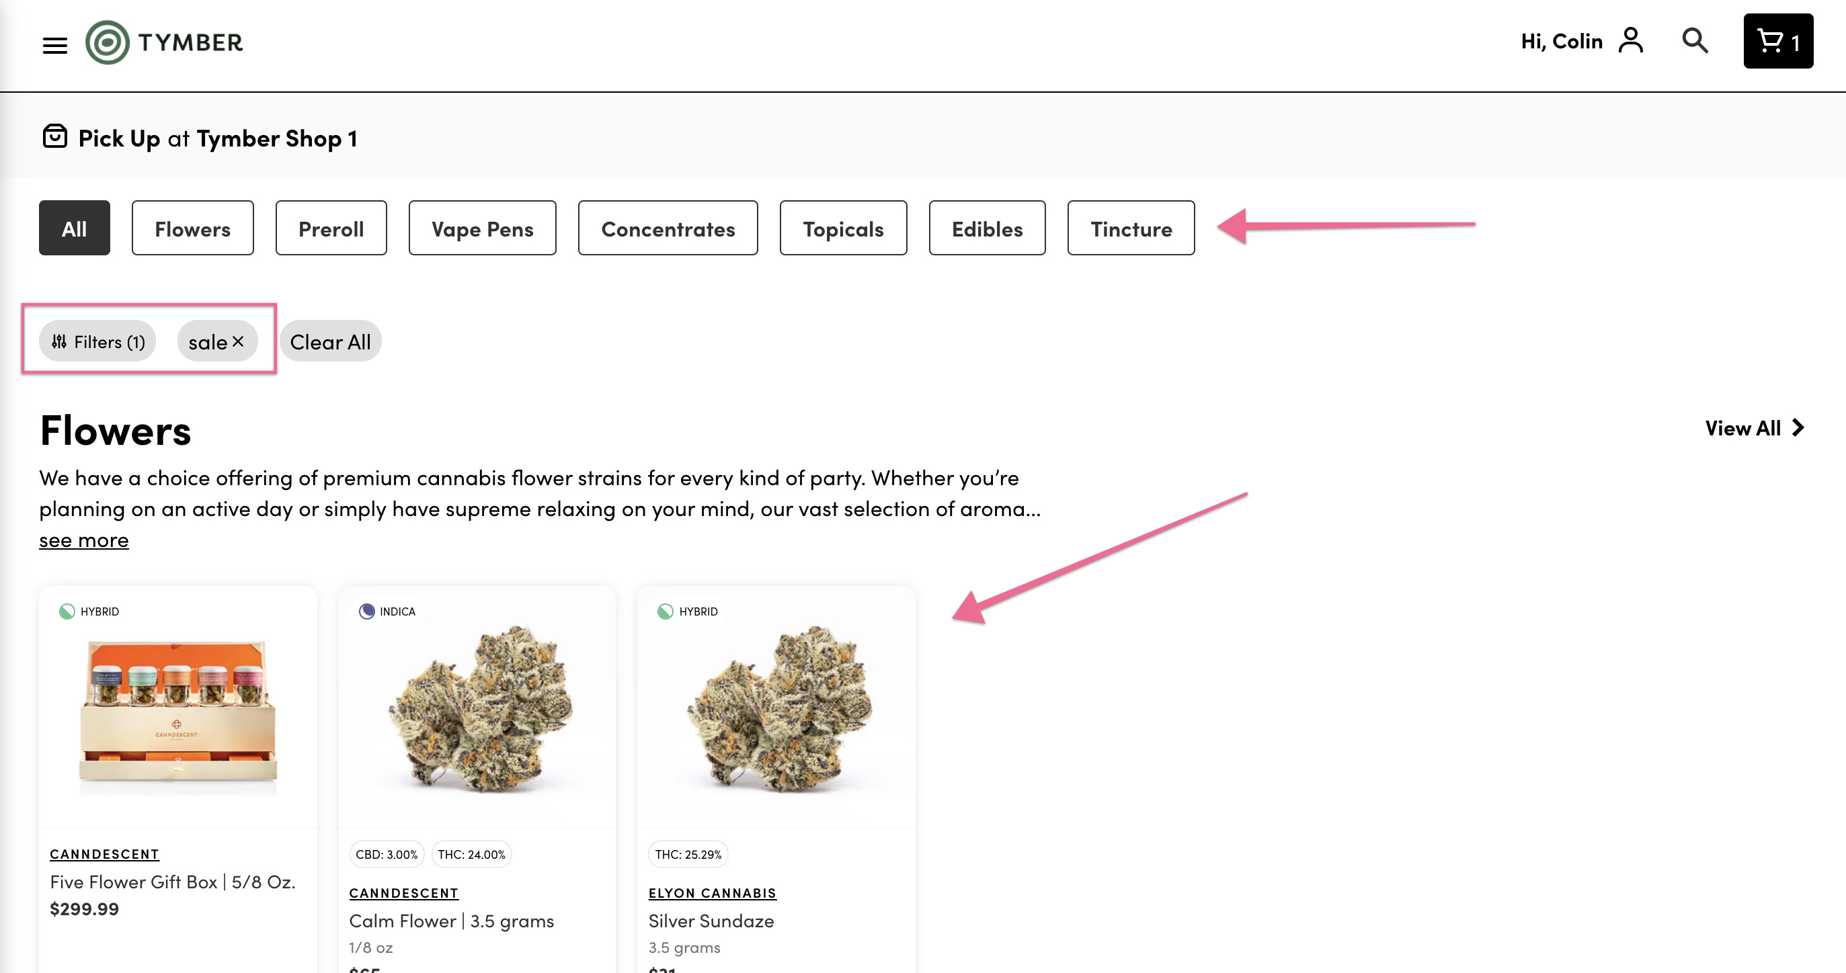Open the hamburger navigation menu
The width and height of the screenshot is (1846, 973).
click(x=54, y=45)
